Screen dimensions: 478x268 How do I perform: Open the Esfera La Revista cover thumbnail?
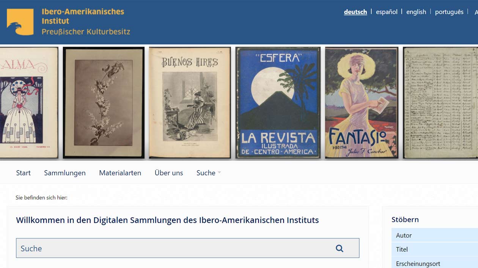click(278, 102)
